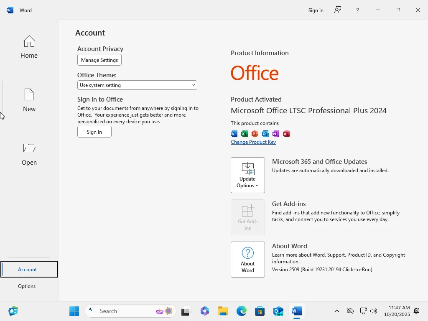Click the taskbar Search box

coord(130,311)
